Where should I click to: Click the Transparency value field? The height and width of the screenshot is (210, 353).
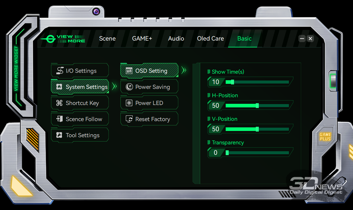(x=216, y=153)
